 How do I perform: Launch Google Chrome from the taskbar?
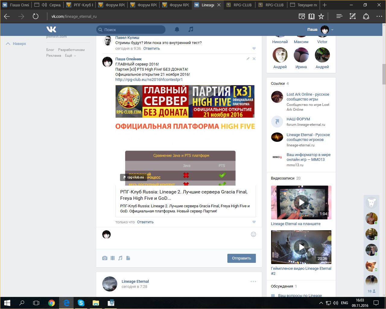(52, 303)
